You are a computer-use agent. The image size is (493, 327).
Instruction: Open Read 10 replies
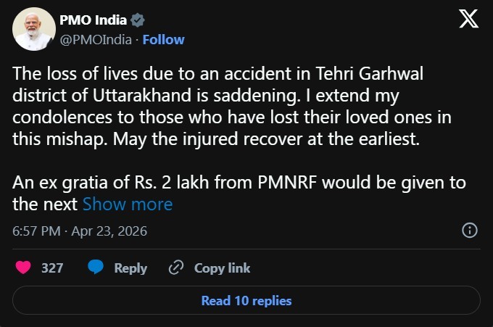[246, 300]
